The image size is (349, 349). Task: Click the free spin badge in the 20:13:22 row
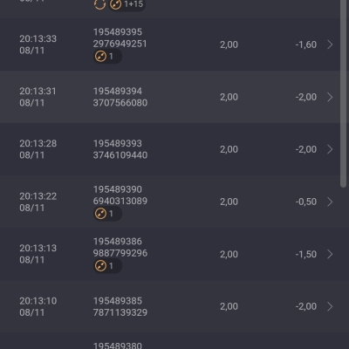tap(107, 214)
